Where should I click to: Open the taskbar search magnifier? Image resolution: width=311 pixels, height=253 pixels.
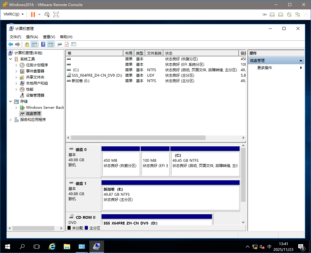(22, 246)
